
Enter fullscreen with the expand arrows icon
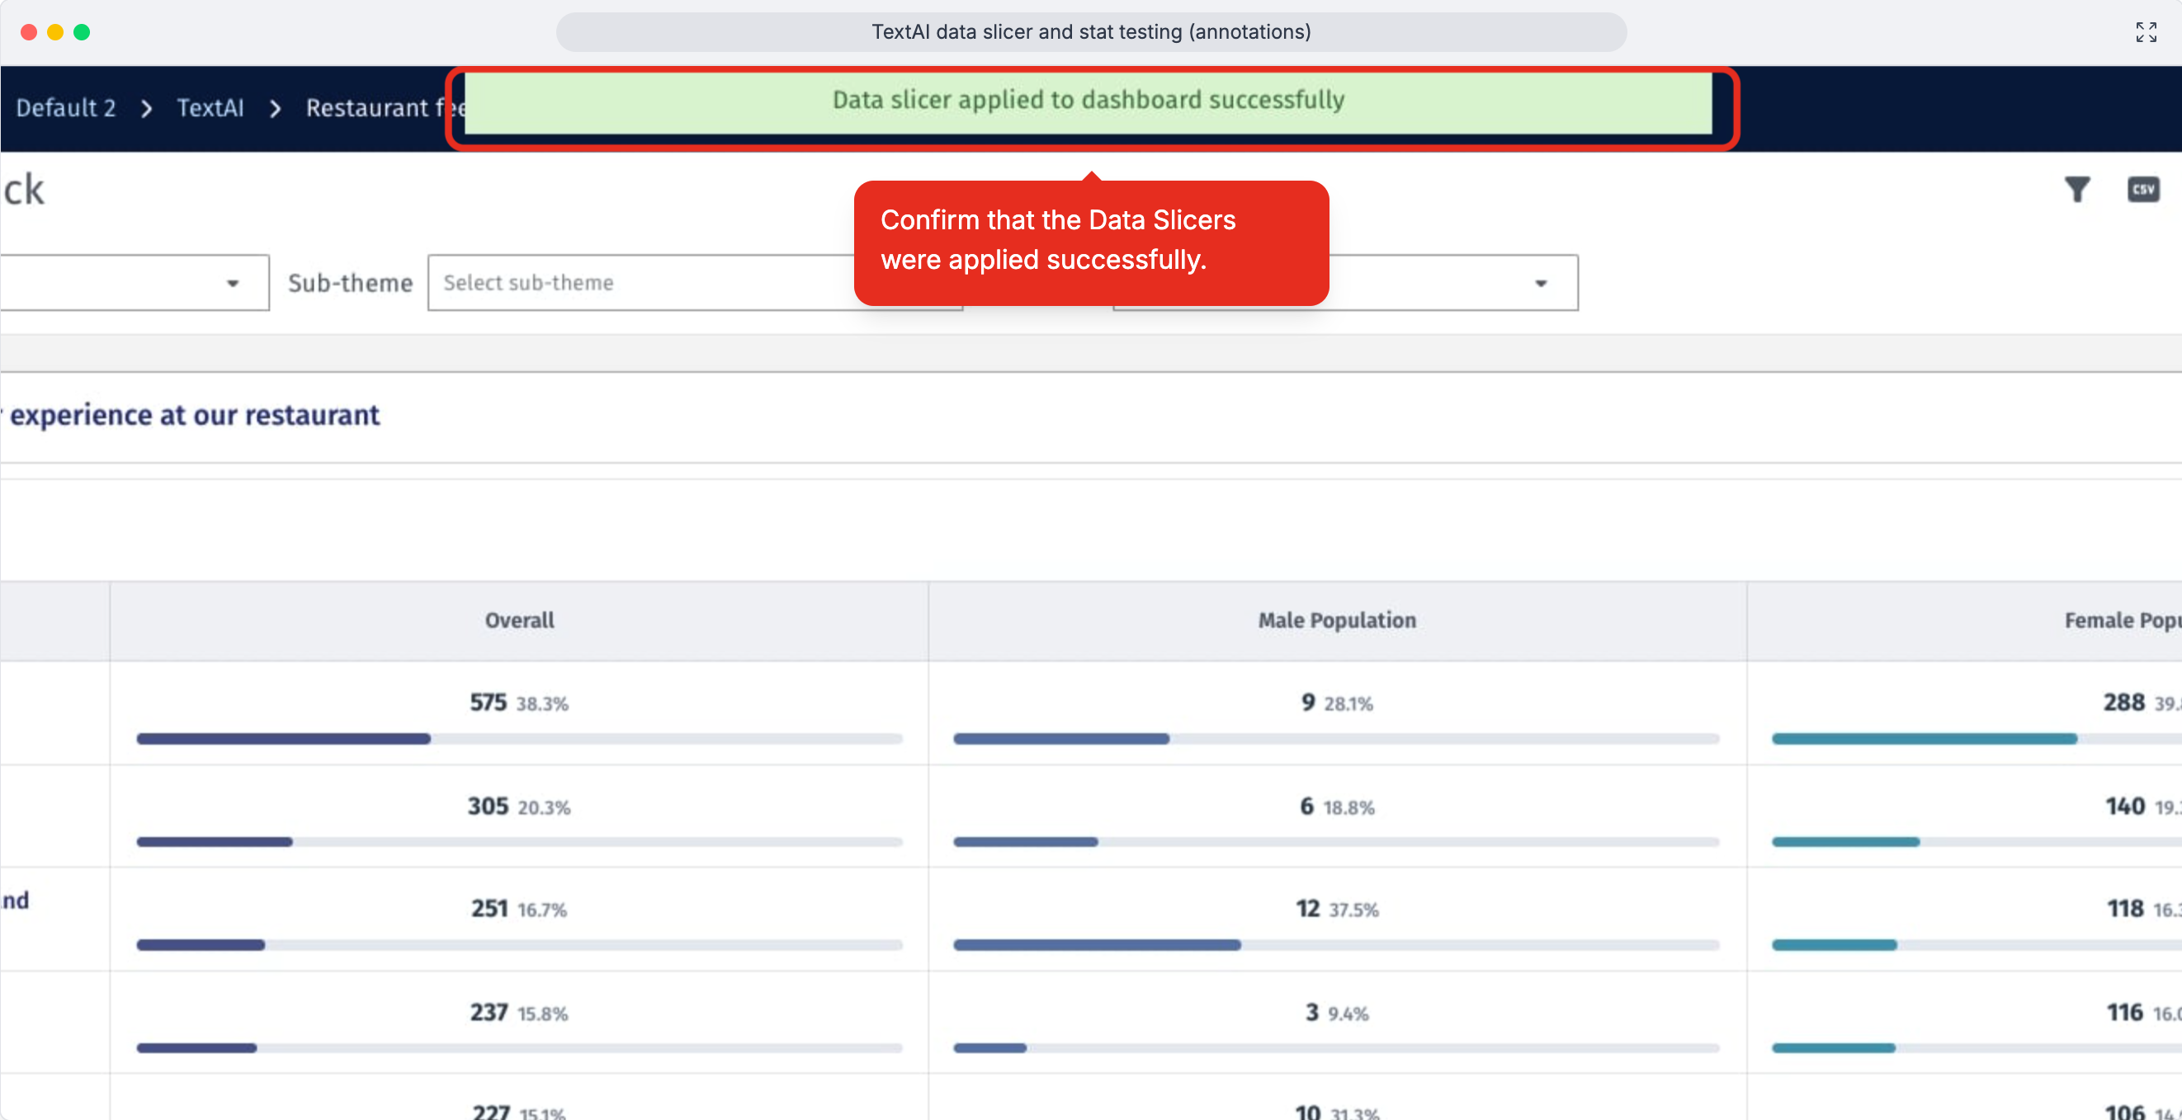tap(2146, 32)
